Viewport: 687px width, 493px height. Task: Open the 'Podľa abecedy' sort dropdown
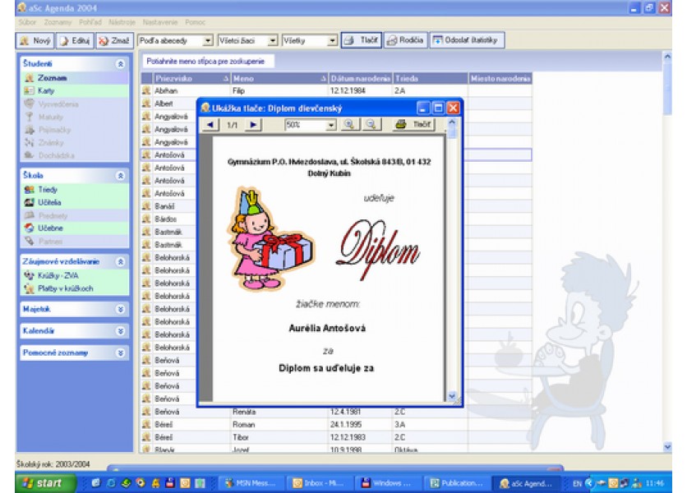coord(208,39)
